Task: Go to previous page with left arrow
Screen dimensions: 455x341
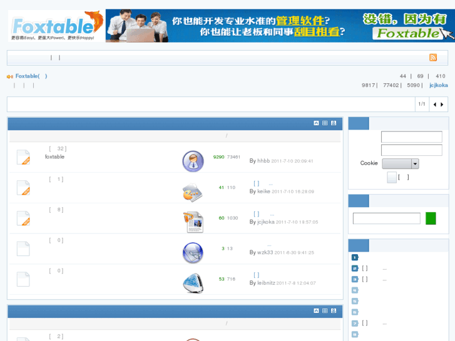Action: pyautogui.click(x=435, y=104)
